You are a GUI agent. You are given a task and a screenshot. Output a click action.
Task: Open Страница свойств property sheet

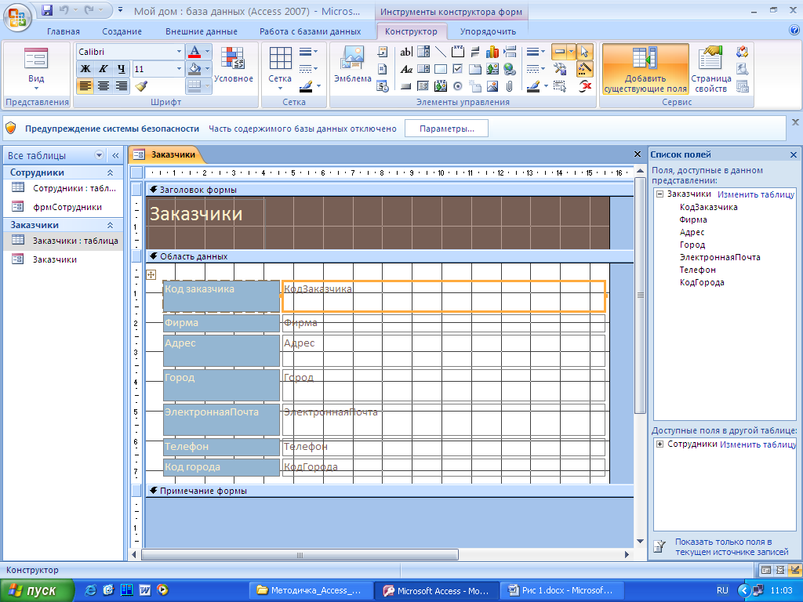710,69
